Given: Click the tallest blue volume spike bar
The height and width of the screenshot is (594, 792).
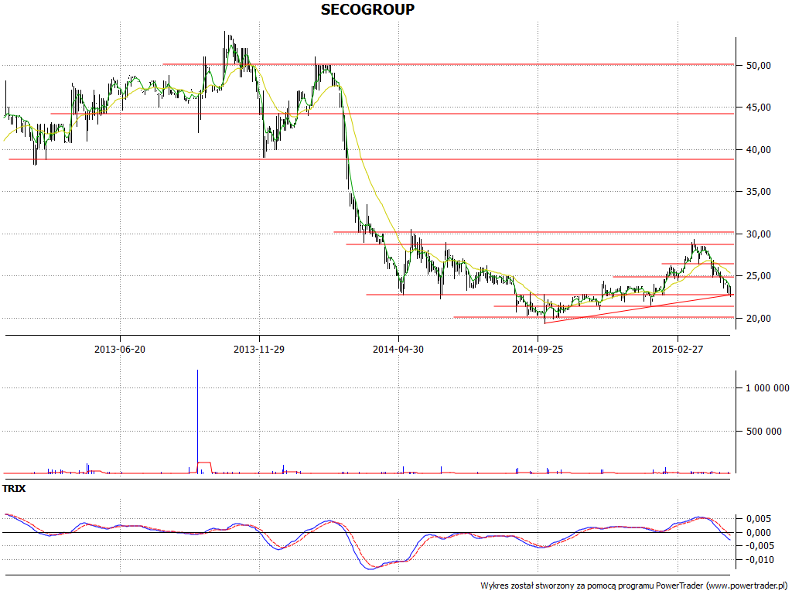Looking at the screenshot, I should (197, 422).
